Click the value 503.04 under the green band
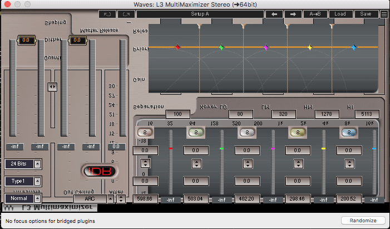 [195, 199]
